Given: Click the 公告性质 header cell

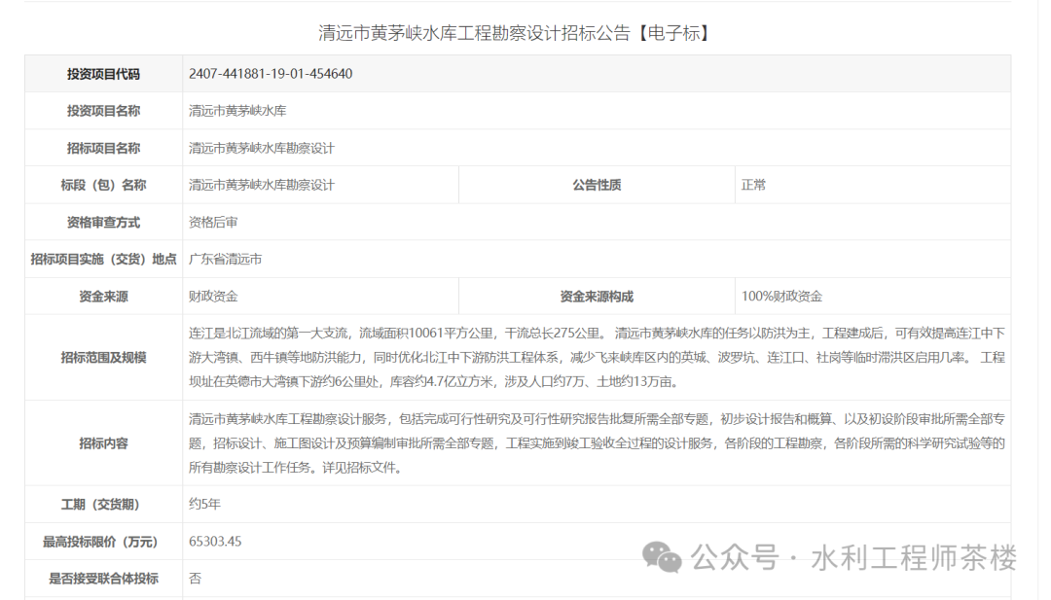Looking at the screenshot, I should [x=597, y=185].
